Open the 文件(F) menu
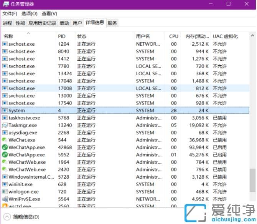Viewport: 257px width, 224px height. (x=10, y=13)
